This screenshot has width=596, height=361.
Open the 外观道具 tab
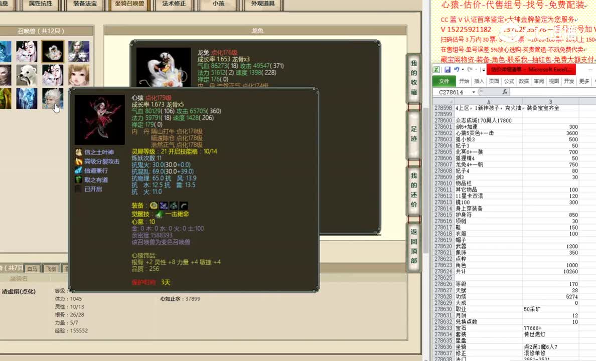tap(263, 4)
